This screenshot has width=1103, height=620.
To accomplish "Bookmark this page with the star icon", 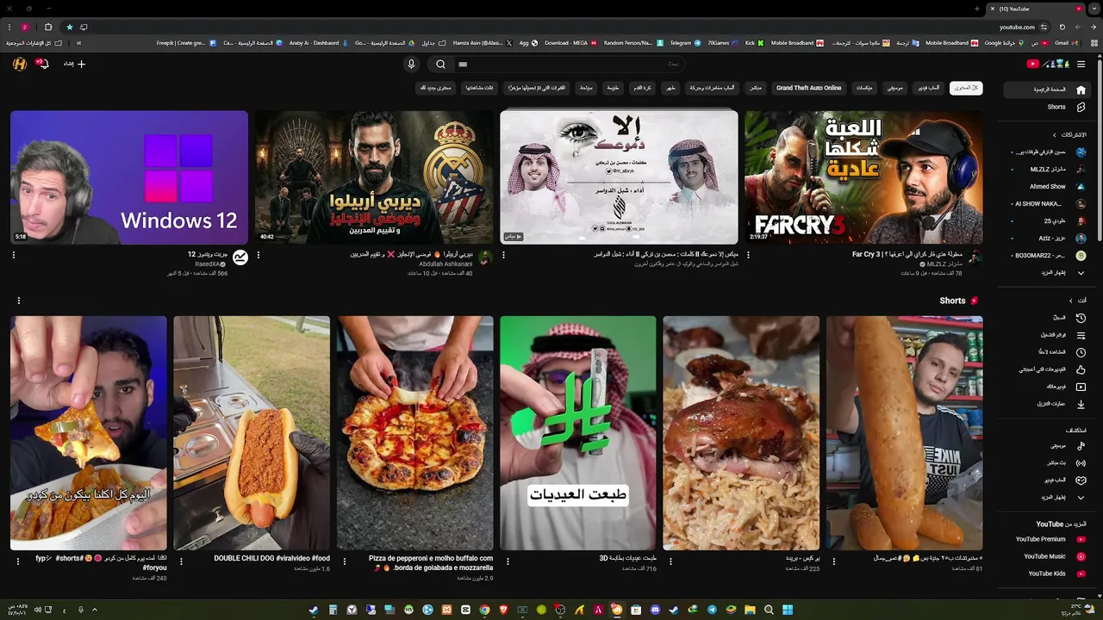I will coord(70,27).
